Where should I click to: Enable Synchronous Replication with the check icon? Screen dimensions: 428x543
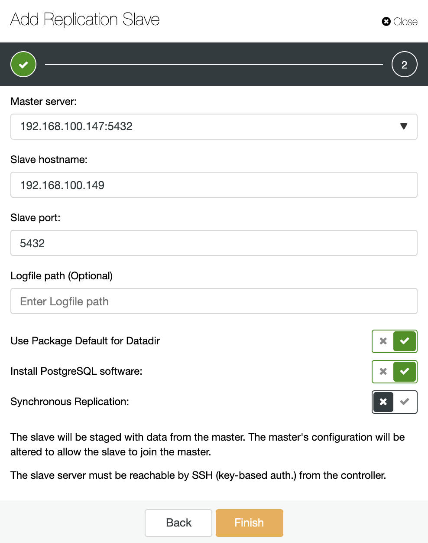405,402
